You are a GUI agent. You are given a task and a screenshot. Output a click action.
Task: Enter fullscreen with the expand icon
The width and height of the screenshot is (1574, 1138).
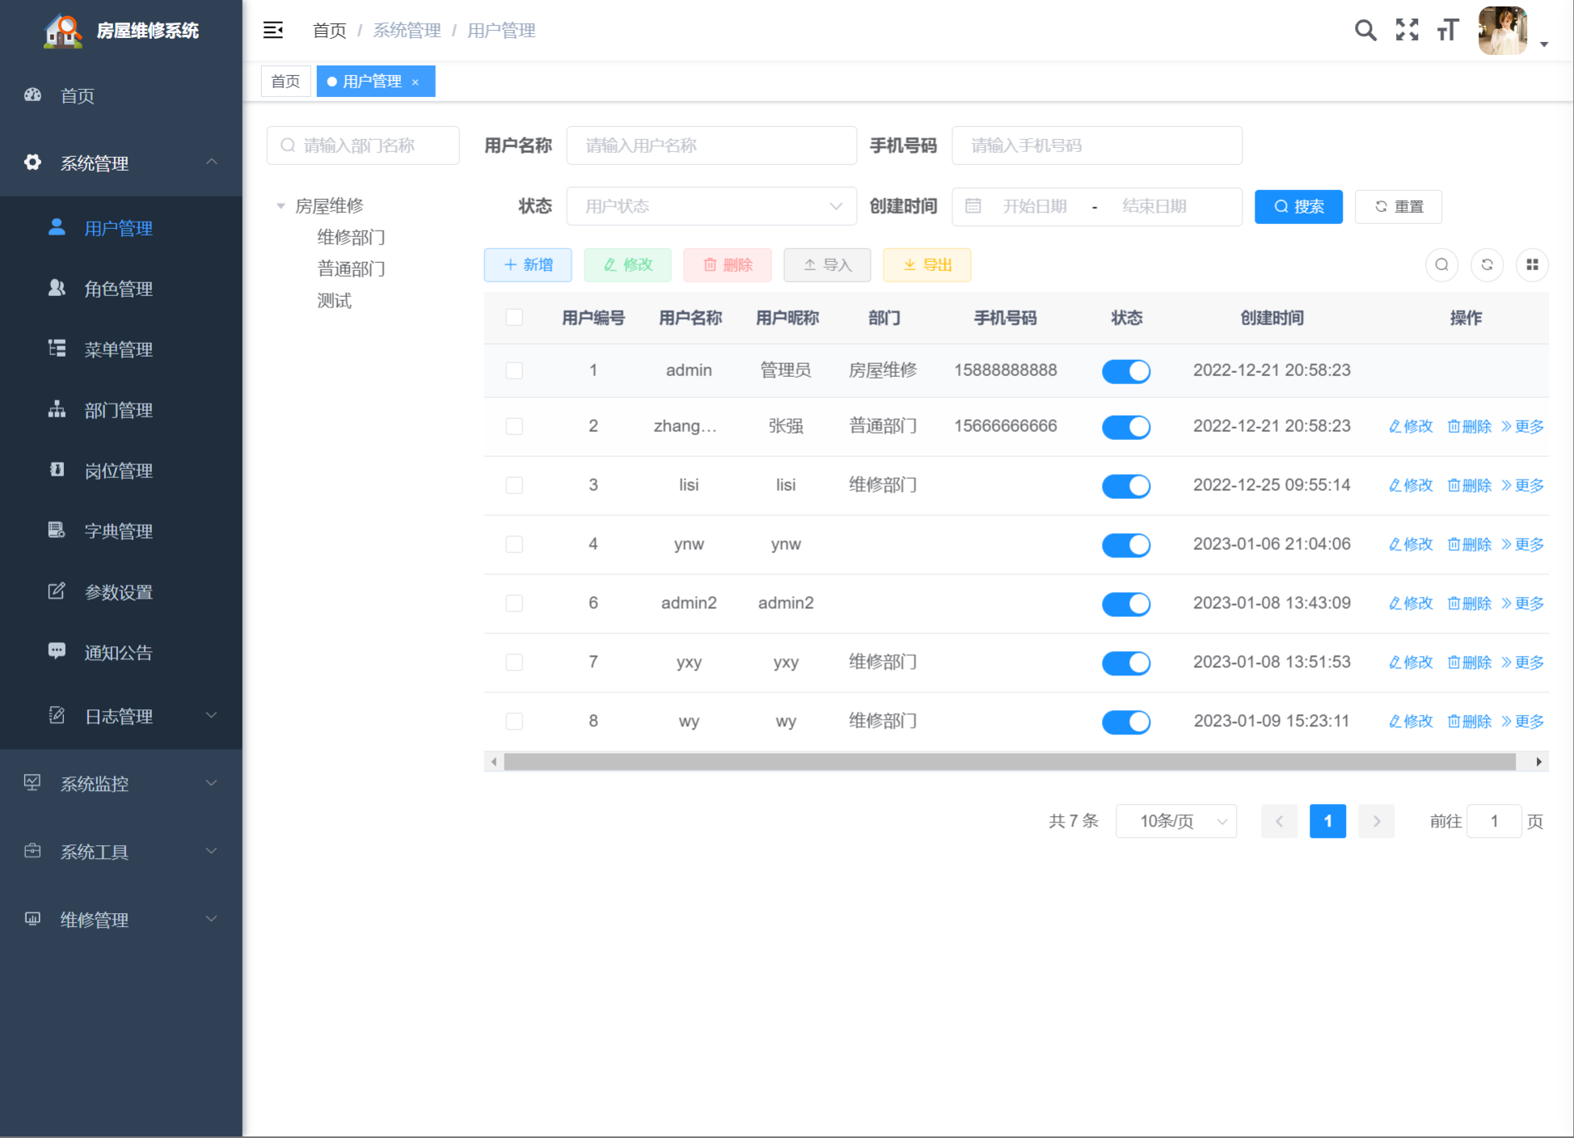click(x=1407, y=31)
